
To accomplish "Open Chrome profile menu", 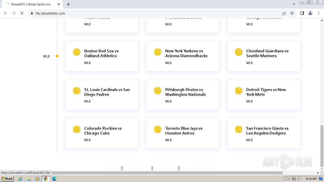I will [x=310, y=13].
